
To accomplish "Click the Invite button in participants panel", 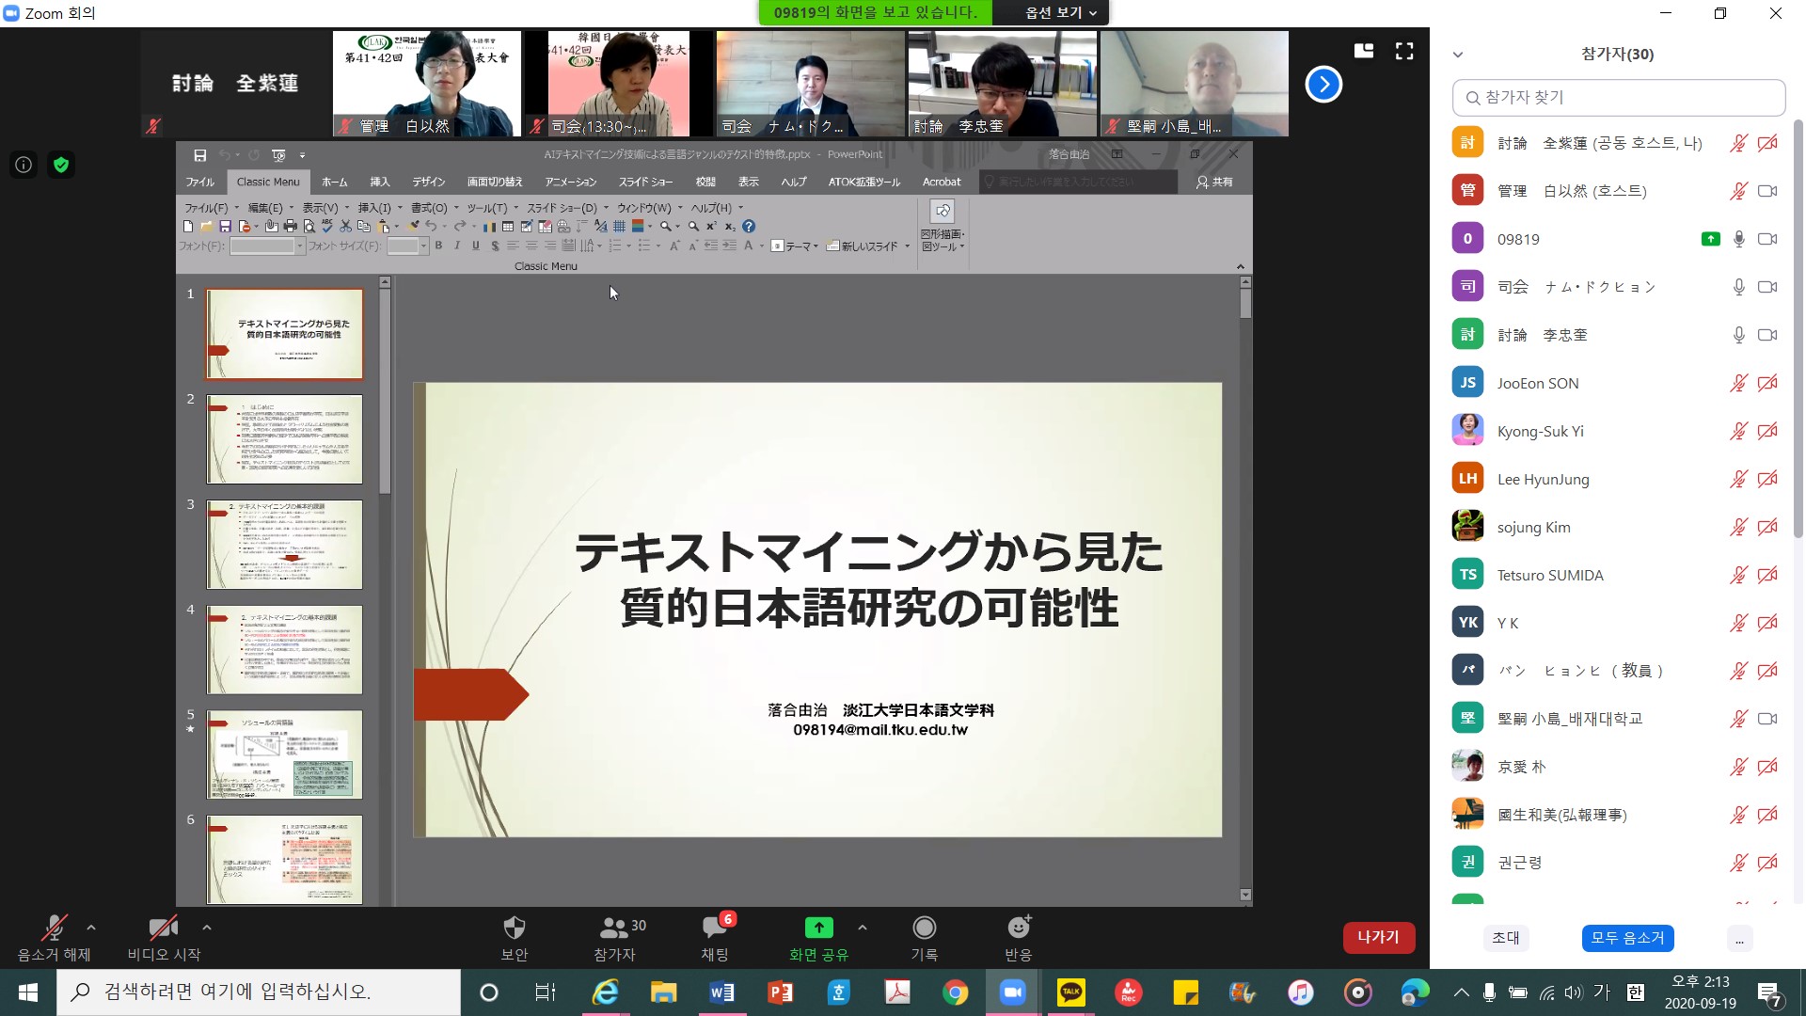I will [x=1505, y=938].
